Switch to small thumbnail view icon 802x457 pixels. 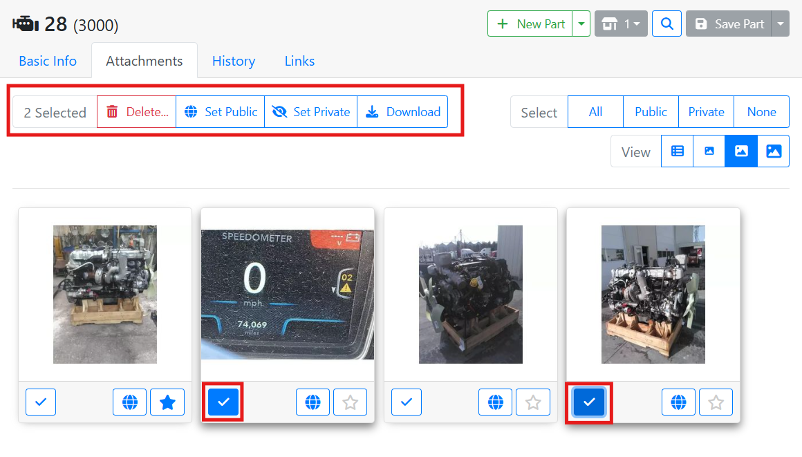coord(709,151)
